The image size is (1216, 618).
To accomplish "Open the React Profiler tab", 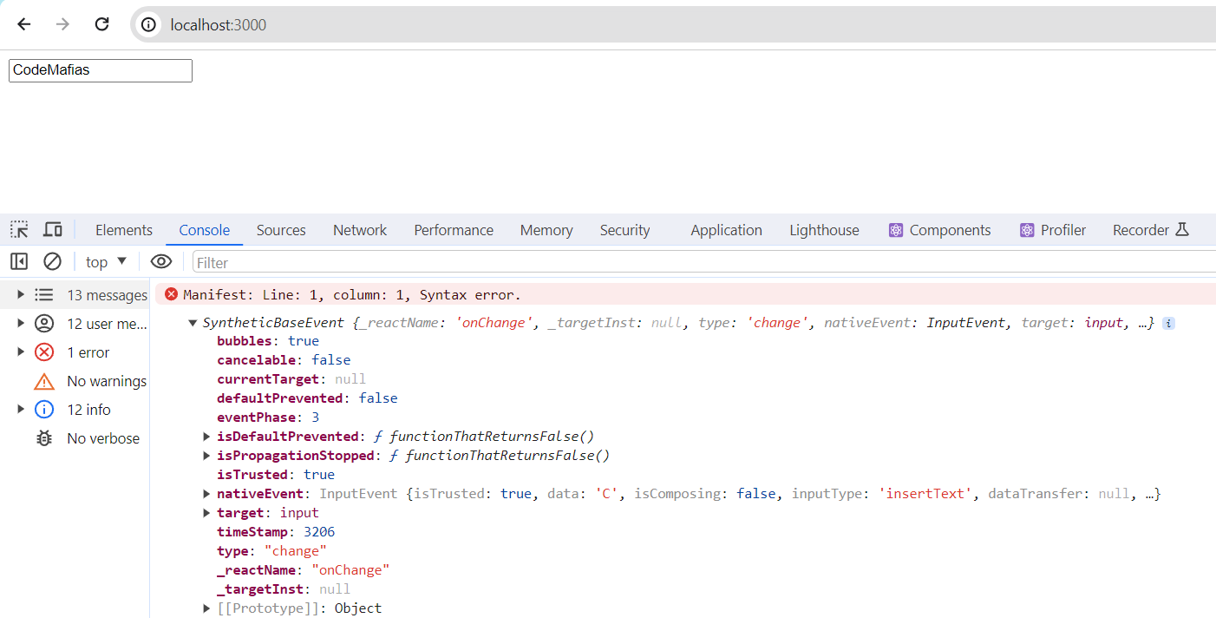I will (x=1054, y=230).
